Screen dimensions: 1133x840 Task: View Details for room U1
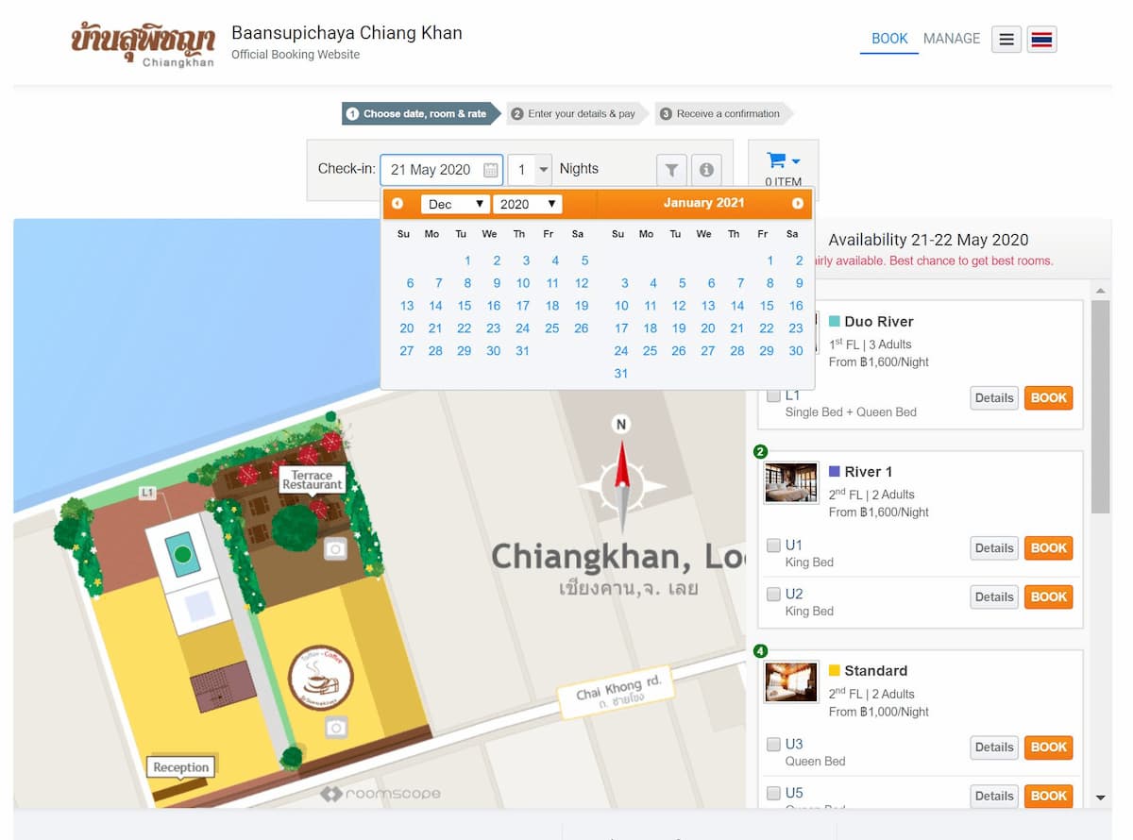coord(994,548)
